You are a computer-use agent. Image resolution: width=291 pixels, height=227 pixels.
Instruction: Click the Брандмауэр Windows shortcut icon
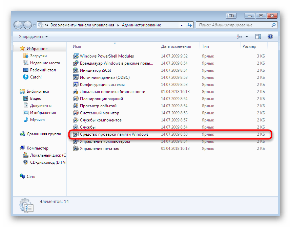click(76, 63)
